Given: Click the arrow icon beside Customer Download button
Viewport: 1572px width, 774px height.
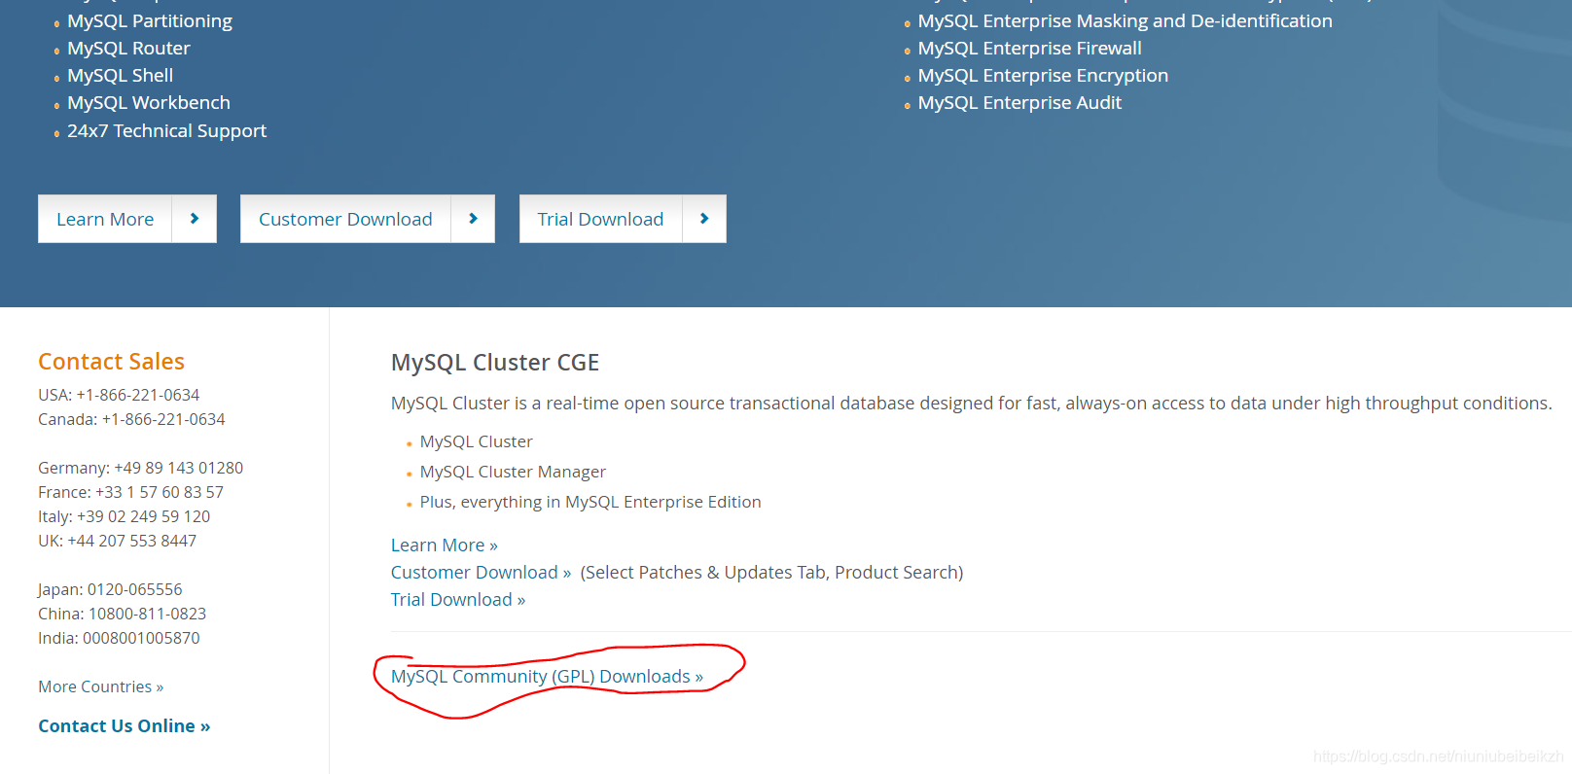Looking at the screenshot, I should pyautogui.click(x=473, y=219).
